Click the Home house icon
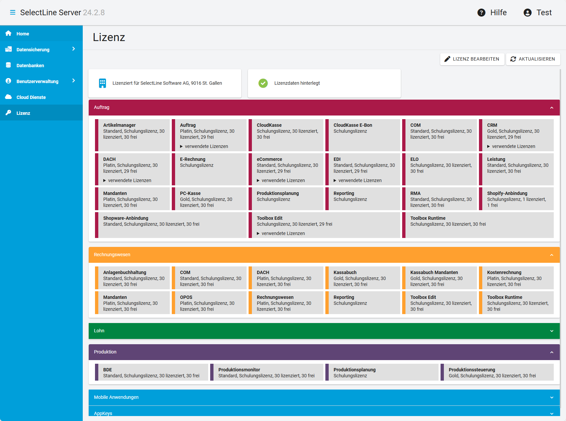 point(9,33)
